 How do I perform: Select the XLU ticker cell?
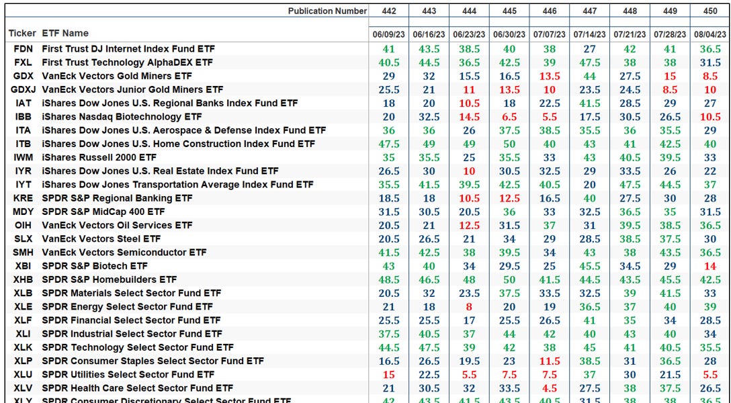tap(23, 374)
